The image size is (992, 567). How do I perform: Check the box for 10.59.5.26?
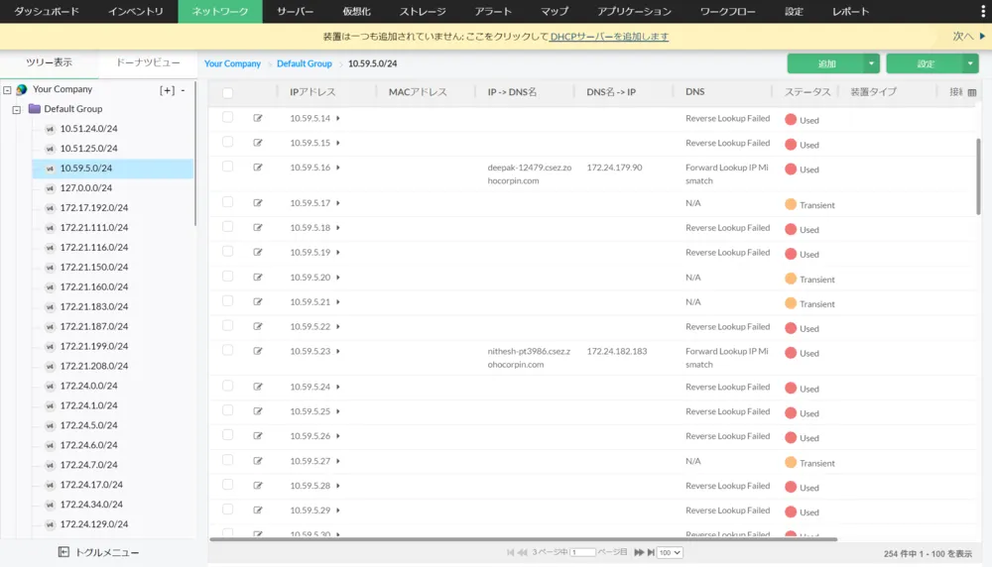point(228,435)
